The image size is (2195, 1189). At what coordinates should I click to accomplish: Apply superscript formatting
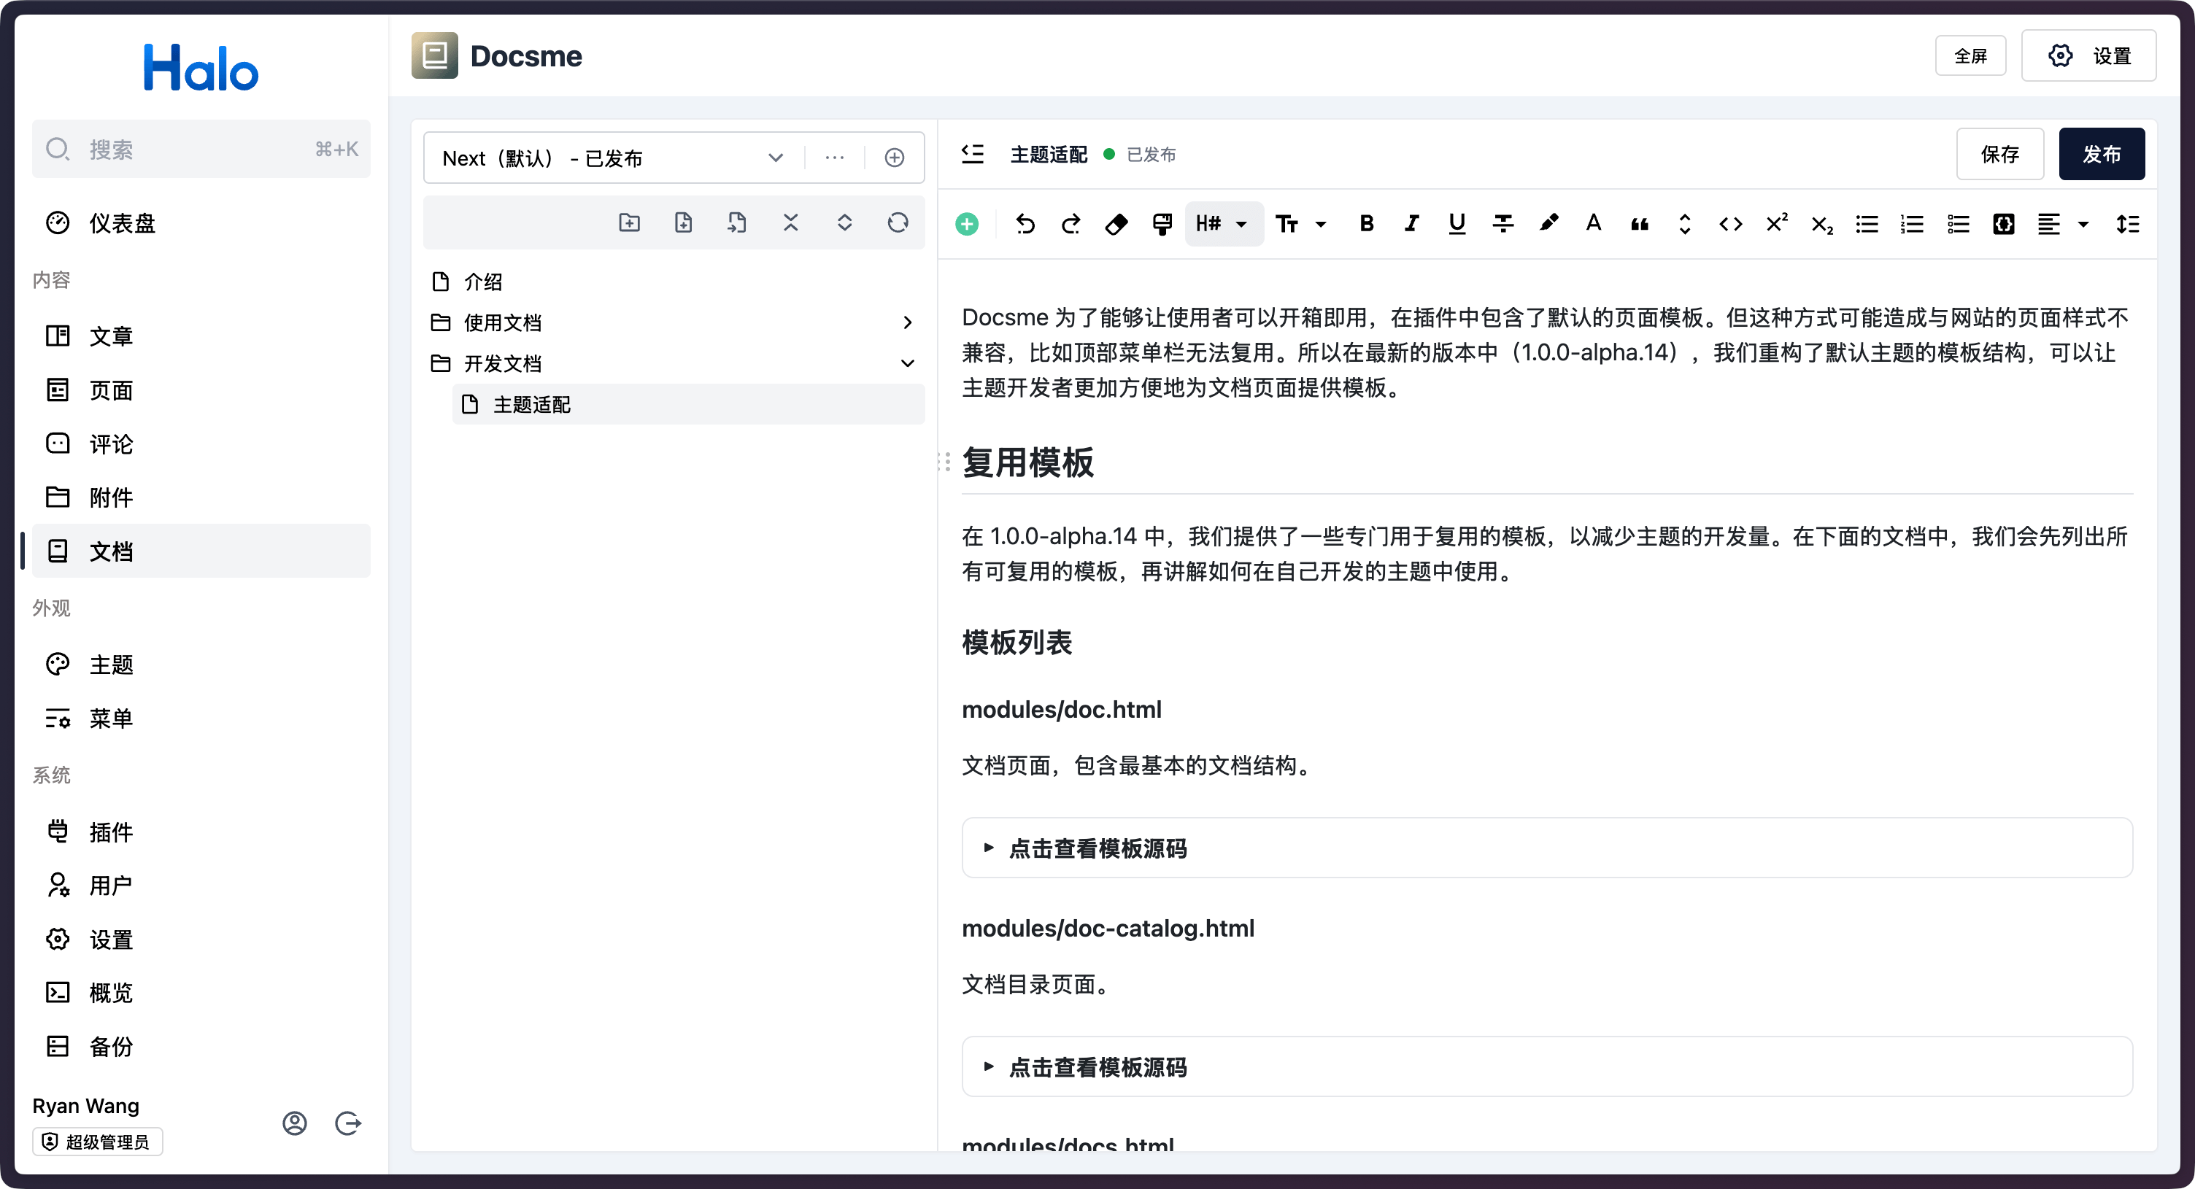pyautogui.click(x=1775, y=224)
